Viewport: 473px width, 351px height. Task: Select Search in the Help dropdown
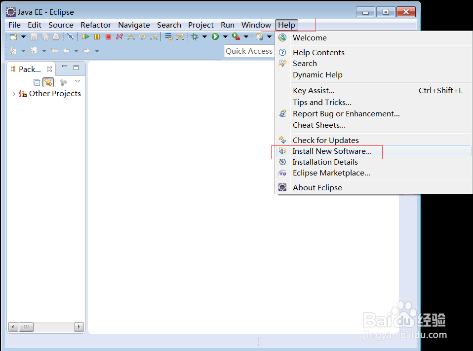[374, 64]
